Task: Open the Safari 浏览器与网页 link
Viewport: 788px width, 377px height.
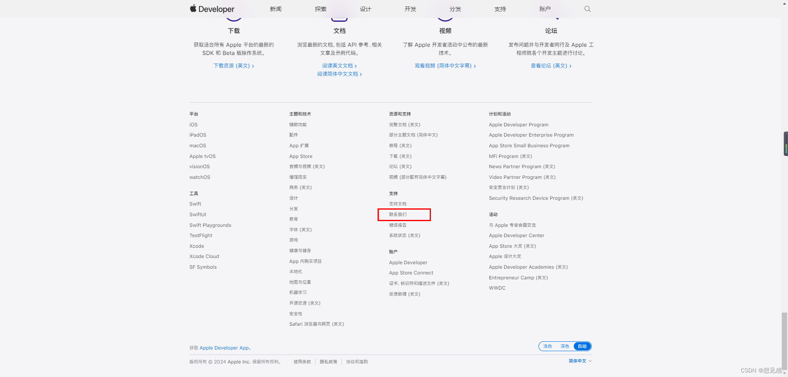Action: [316, 324]
